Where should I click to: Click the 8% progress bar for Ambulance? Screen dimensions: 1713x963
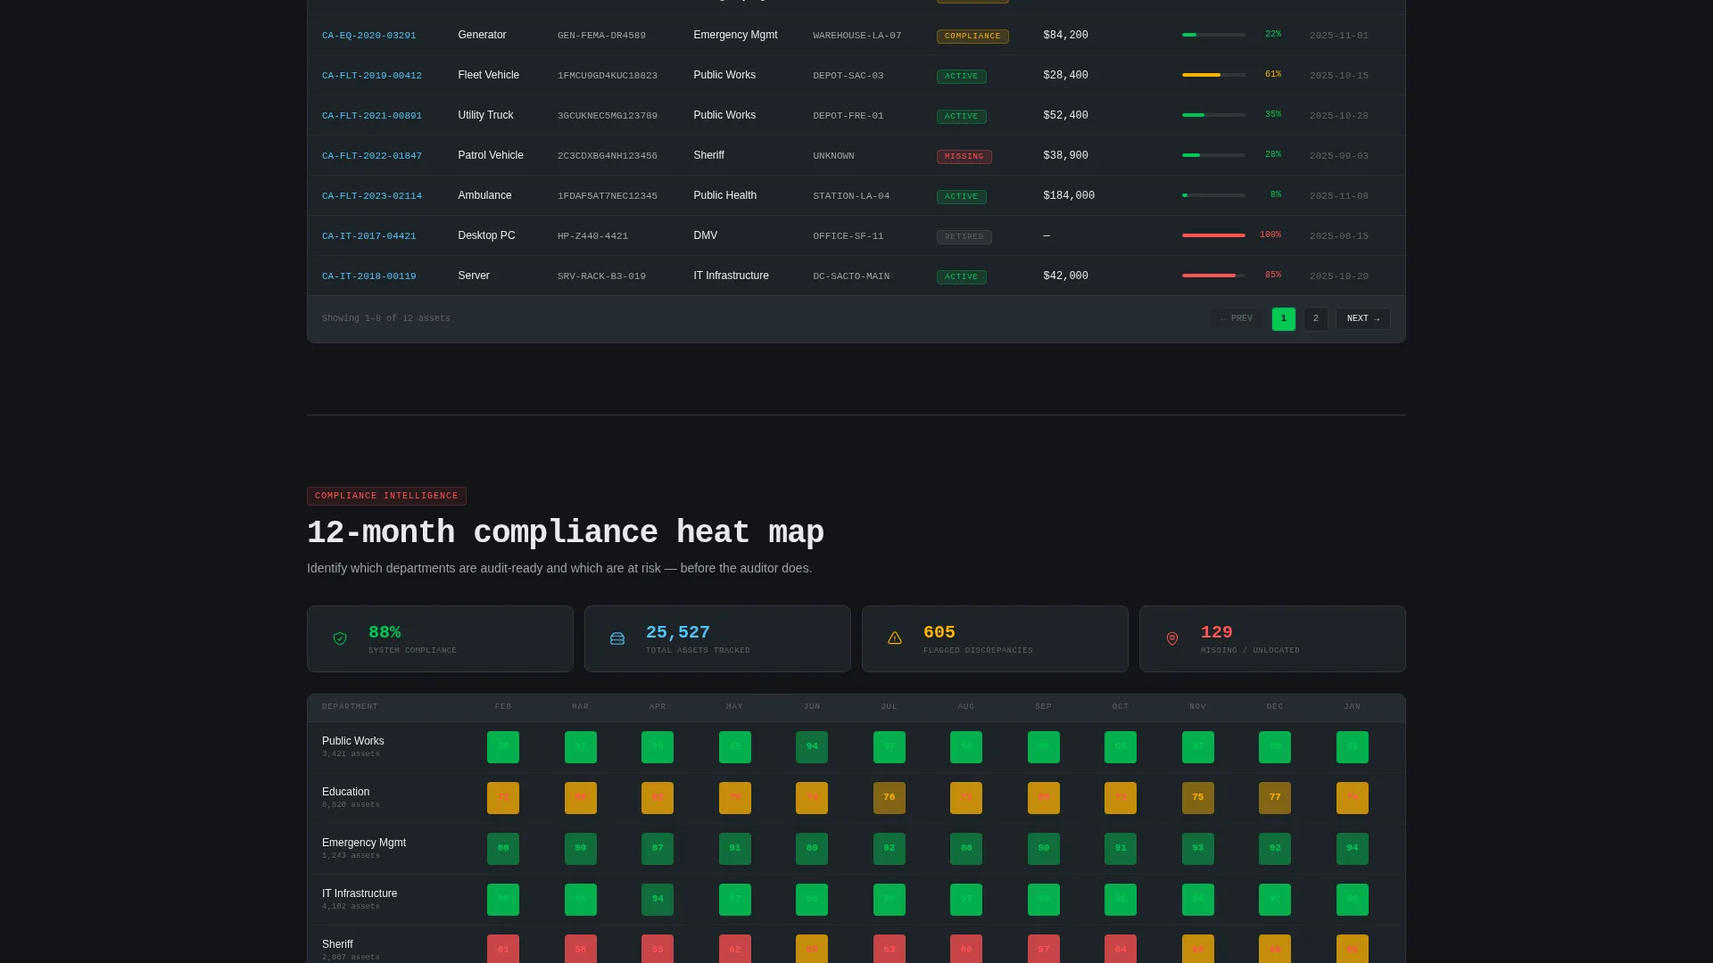tap(1213, 195)
